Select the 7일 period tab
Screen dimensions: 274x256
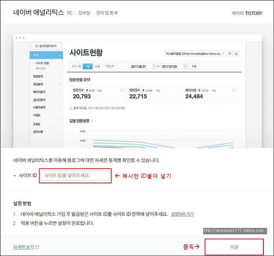pyautogui.click(x=88, y=67)
